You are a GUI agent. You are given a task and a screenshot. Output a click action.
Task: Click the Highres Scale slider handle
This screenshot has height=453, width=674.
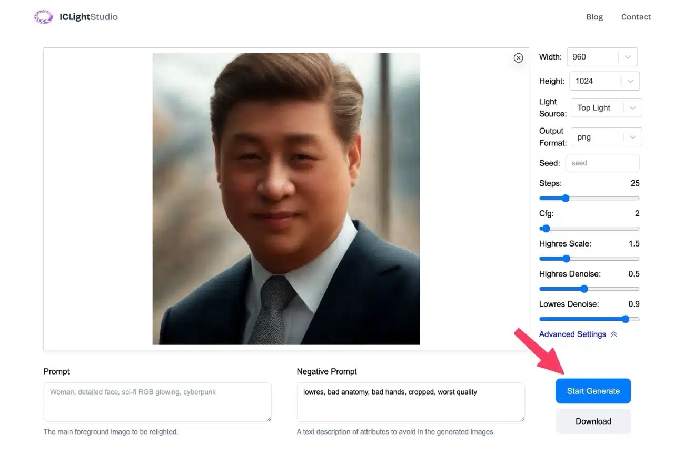[566, 259]
